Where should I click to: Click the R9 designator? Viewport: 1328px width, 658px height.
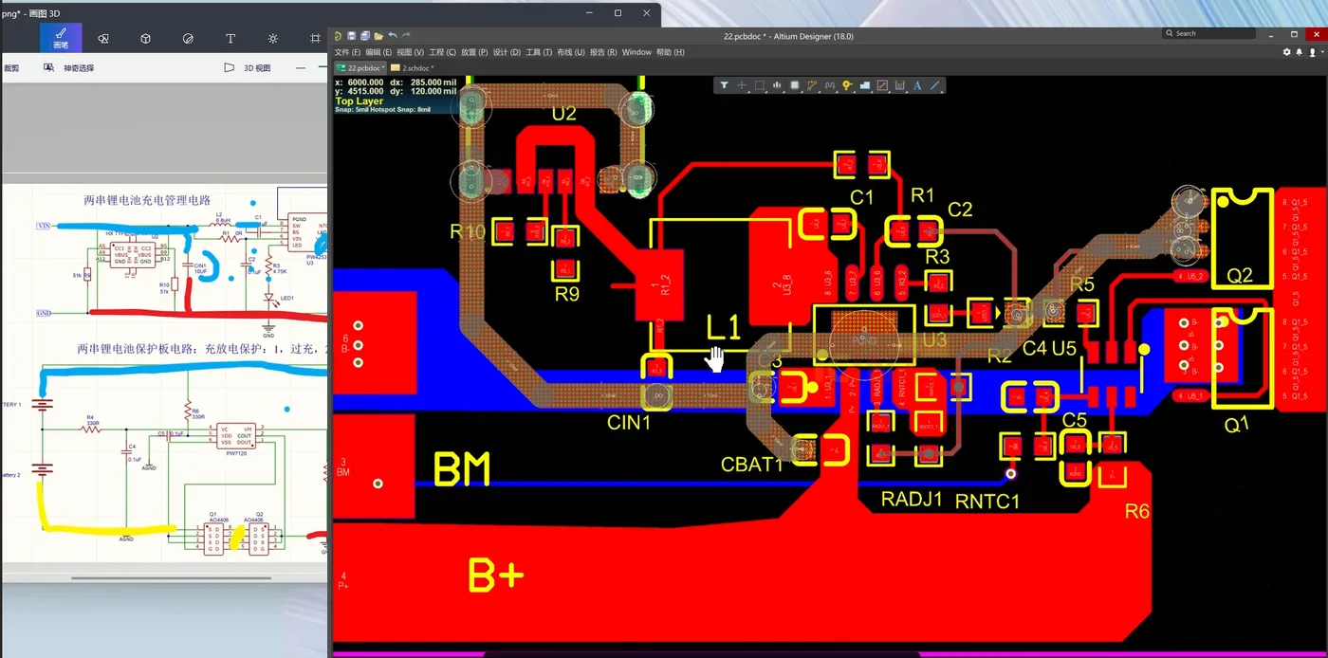coord(566,294)
